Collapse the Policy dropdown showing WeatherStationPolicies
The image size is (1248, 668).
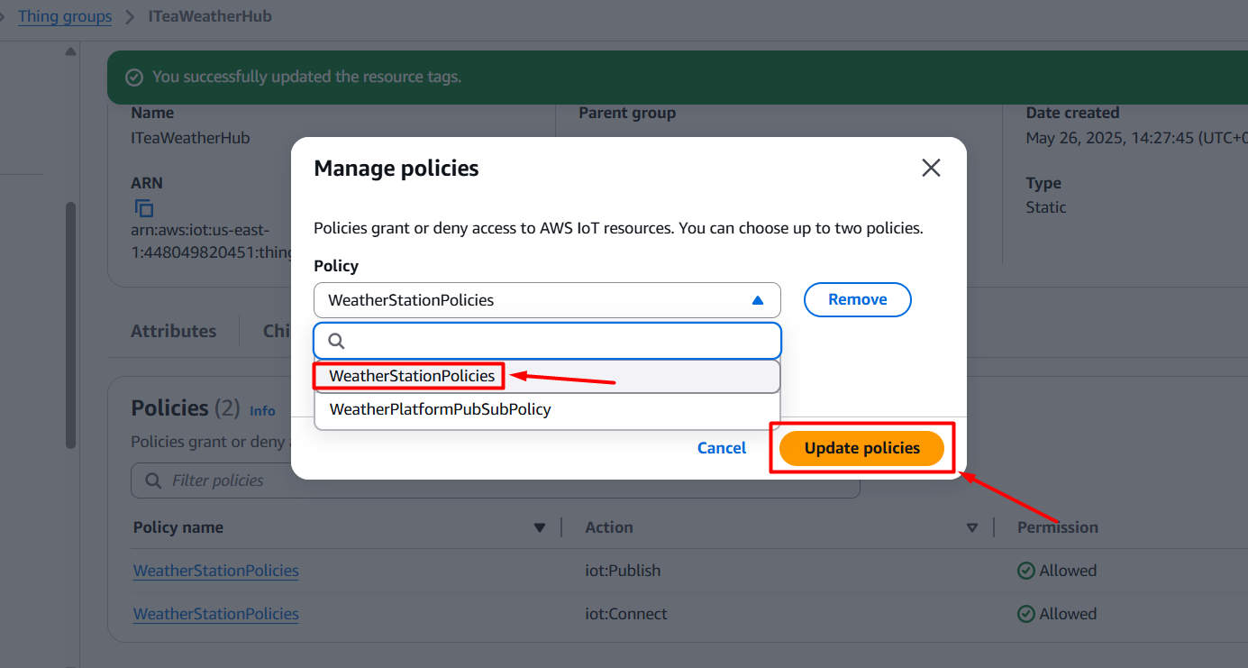coord(757,300)
